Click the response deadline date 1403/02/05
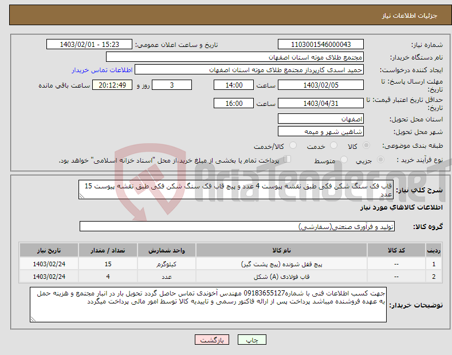Image resolution: width=452 pixels, height=355 pixels. click(x=321, y=85)
